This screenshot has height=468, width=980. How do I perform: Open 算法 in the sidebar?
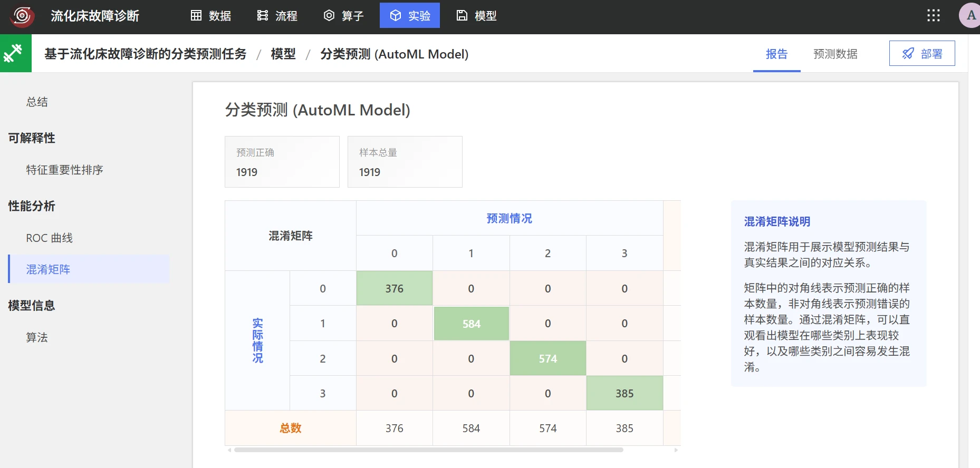[37, 337]
